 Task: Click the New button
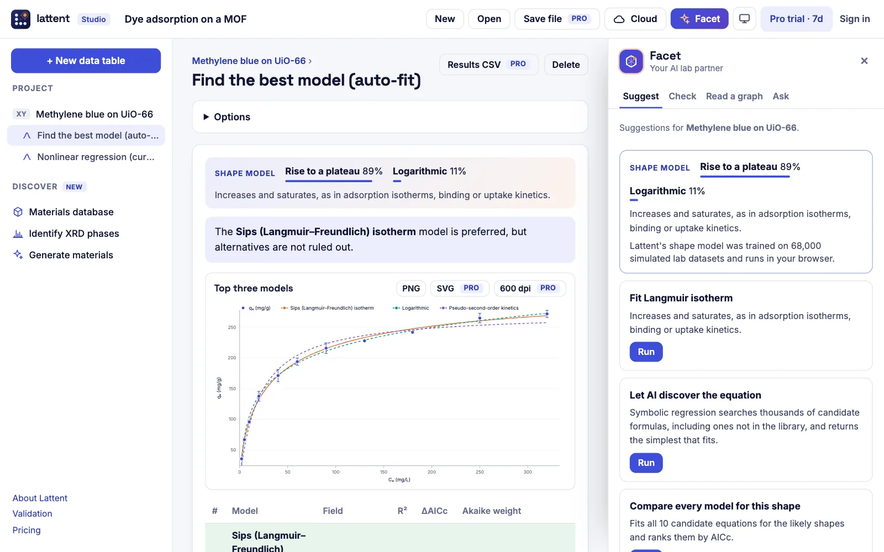[445, 19]
